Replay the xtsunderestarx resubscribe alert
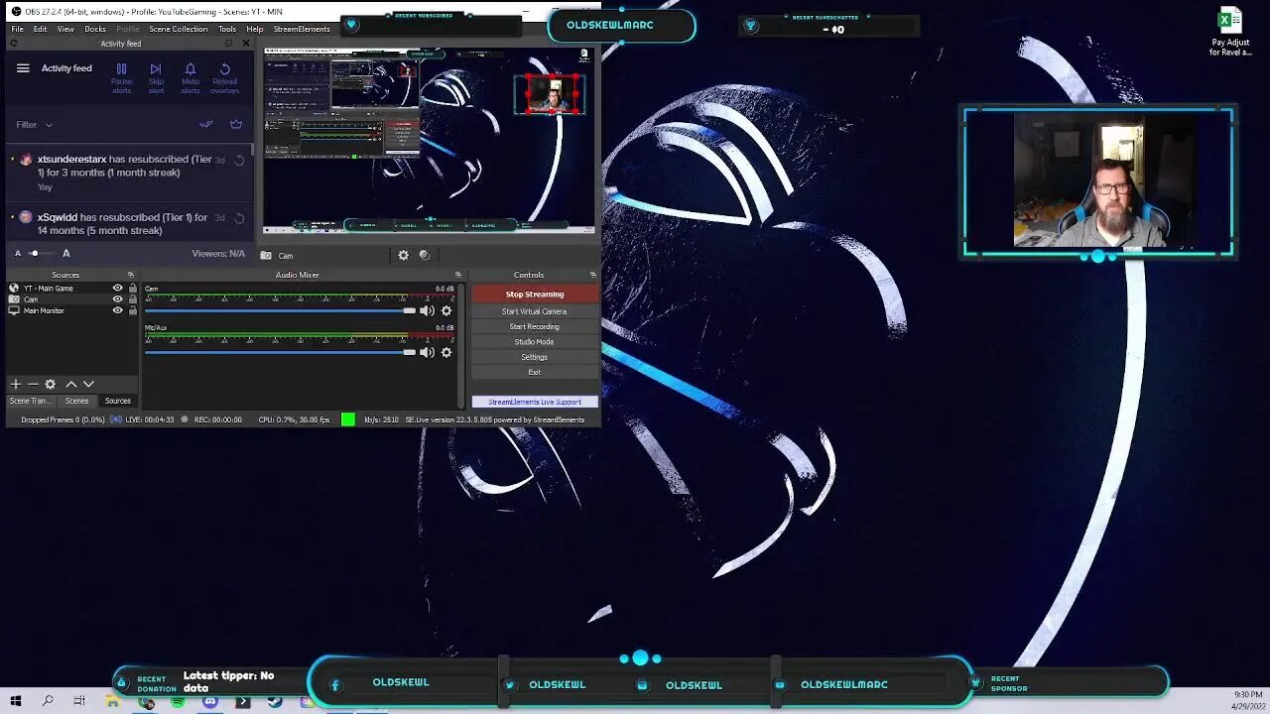The height and width of the screenshot is (714, 1270). (x=239, y=160)
